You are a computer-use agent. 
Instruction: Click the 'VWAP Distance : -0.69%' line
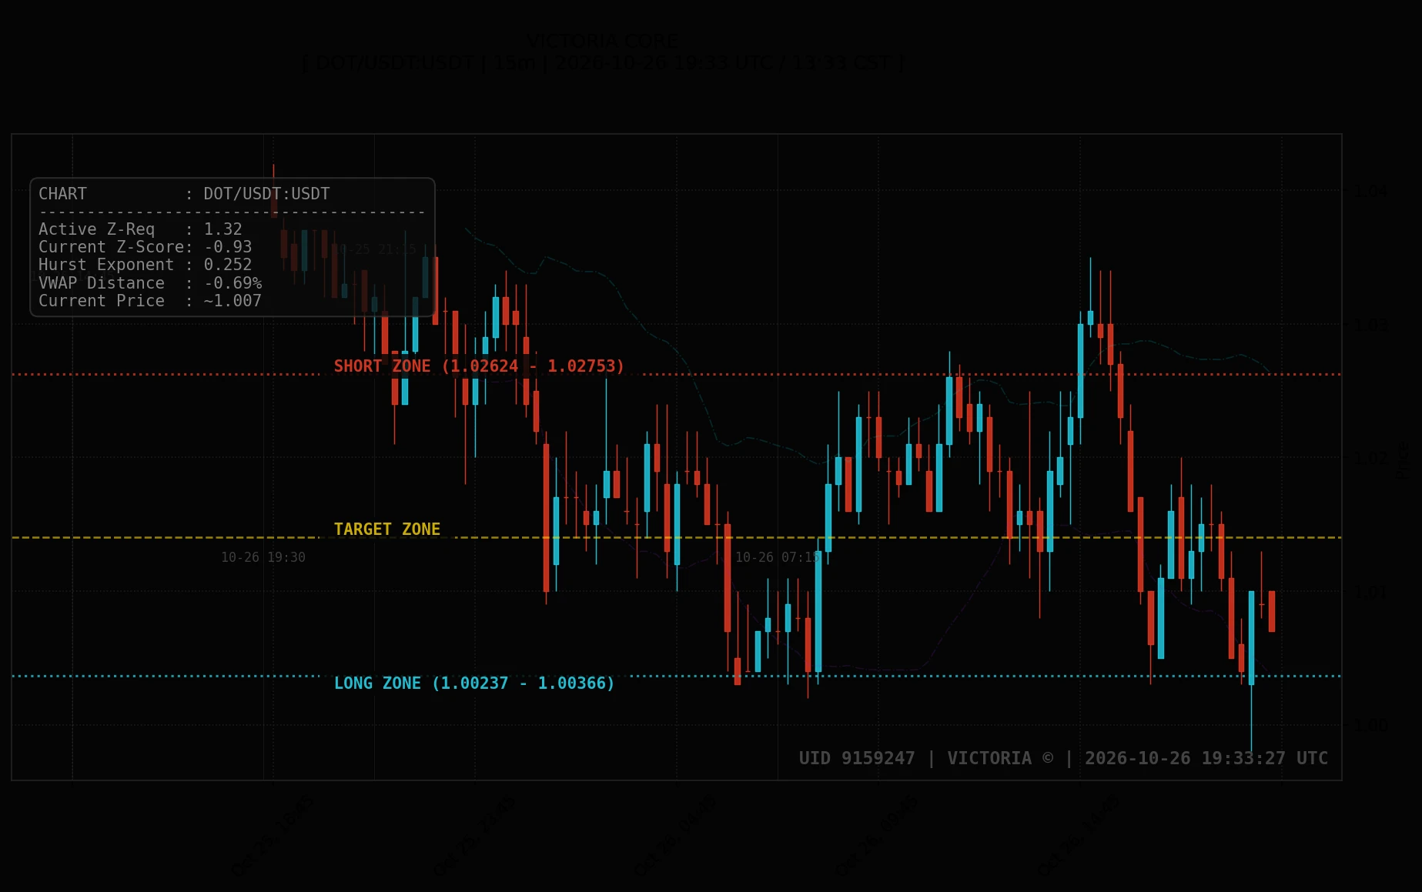[150, 283]
